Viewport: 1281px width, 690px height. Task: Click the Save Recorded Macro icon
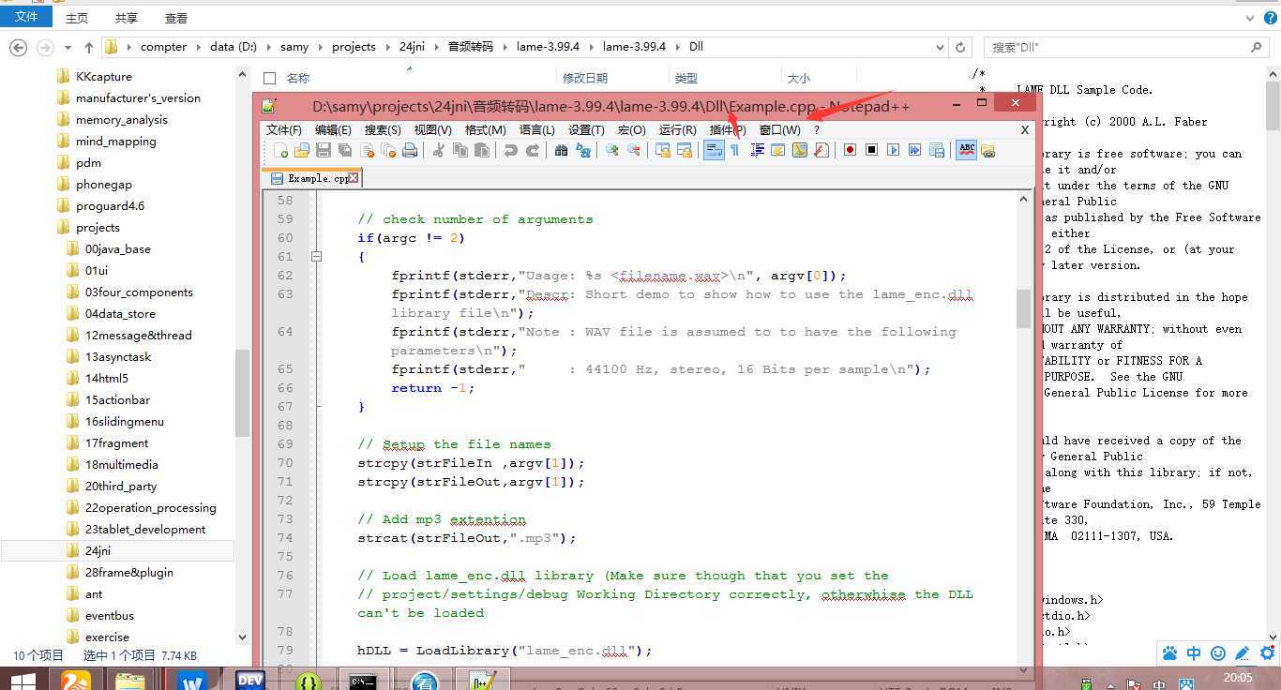coord(936,150)
